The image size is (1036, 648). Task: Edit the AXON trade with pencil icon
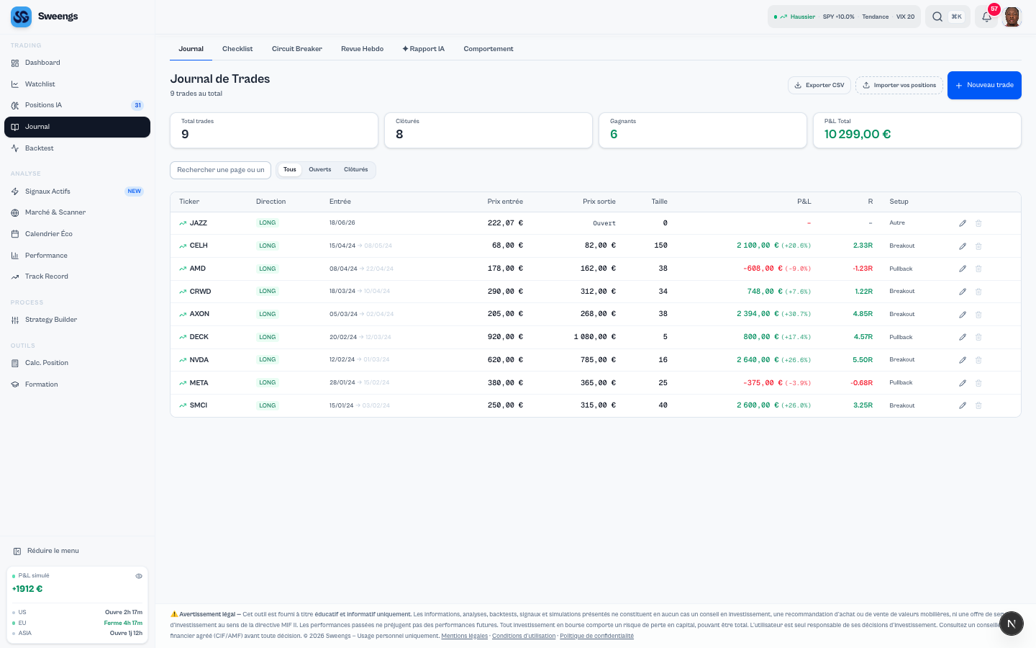tap(963, 315)
